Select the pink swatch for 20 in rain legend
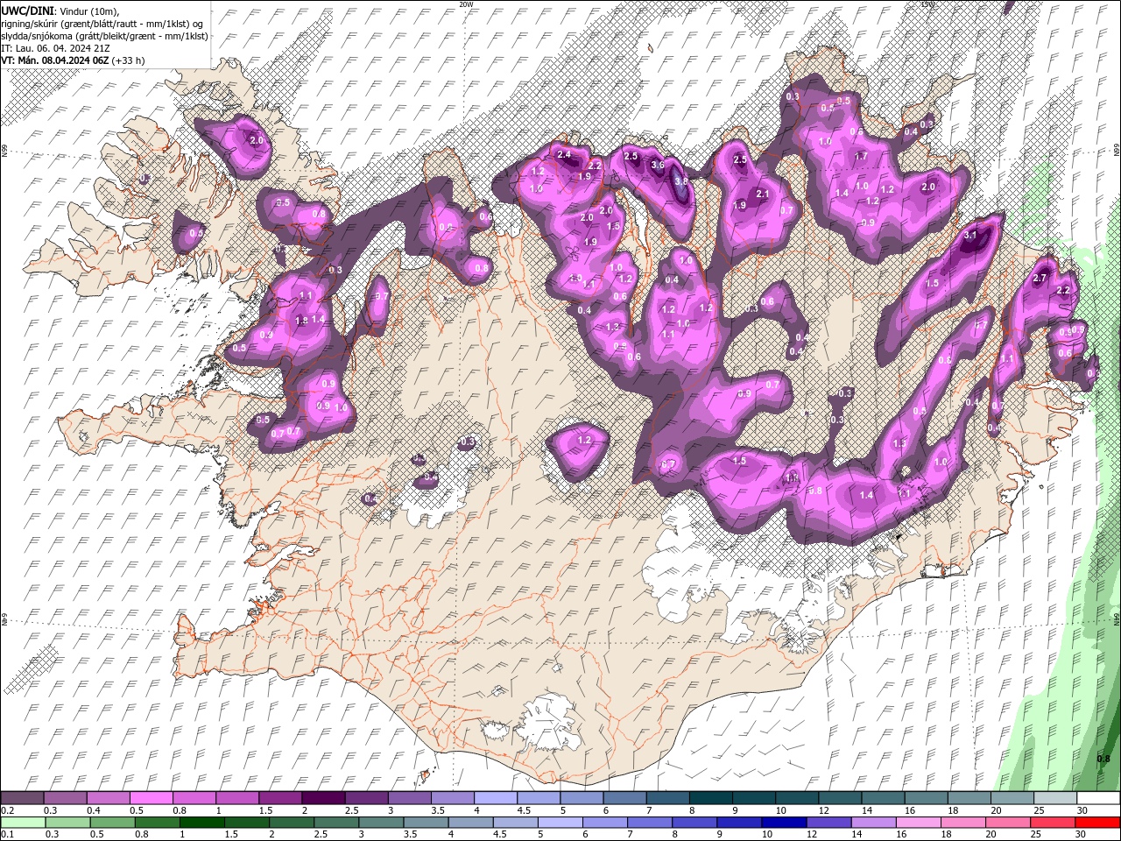Viewport: 1121px width, 841px height. 1007,823
